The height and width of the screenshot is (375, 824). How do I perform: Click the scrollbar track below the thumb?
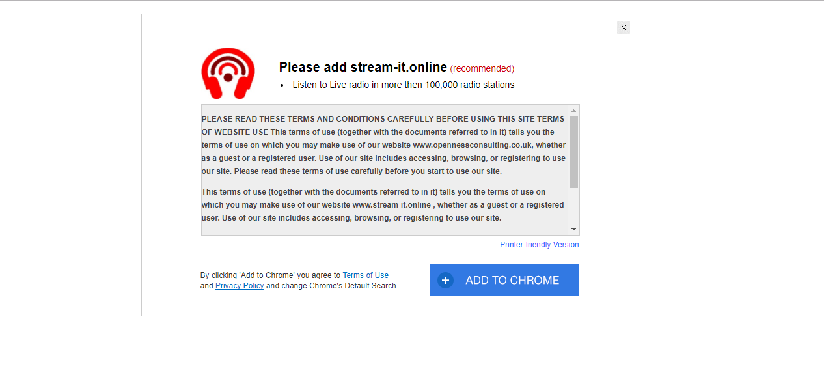573,207
